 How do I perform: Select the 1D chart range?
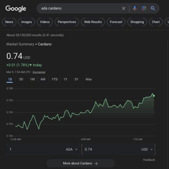coord(10,79)
